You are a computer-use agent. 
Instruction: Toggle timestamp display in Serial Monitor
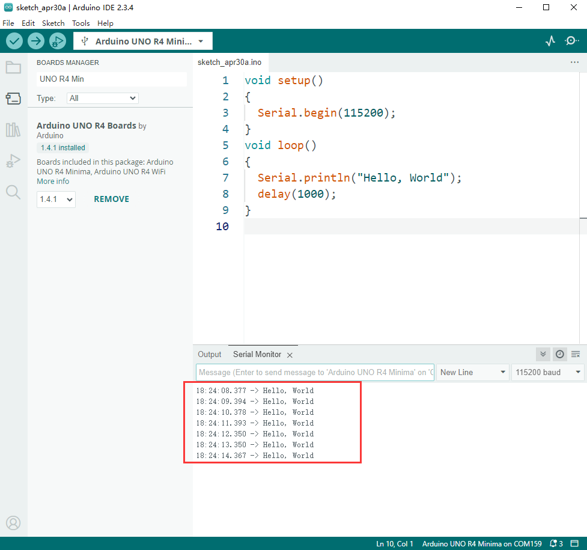(x=560, y=354)
